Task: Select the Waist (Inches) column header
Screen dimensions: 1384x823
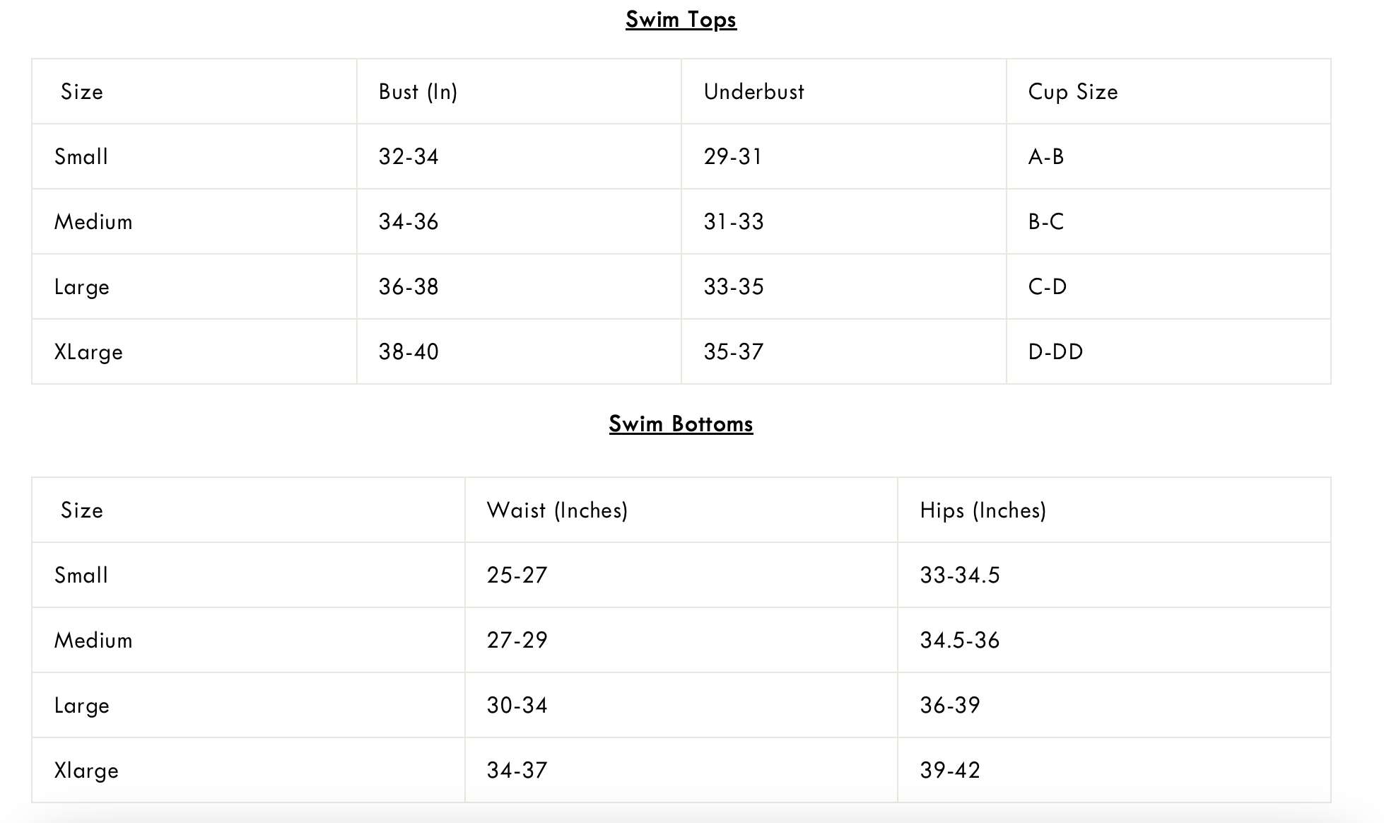Action: coord(557,510)
